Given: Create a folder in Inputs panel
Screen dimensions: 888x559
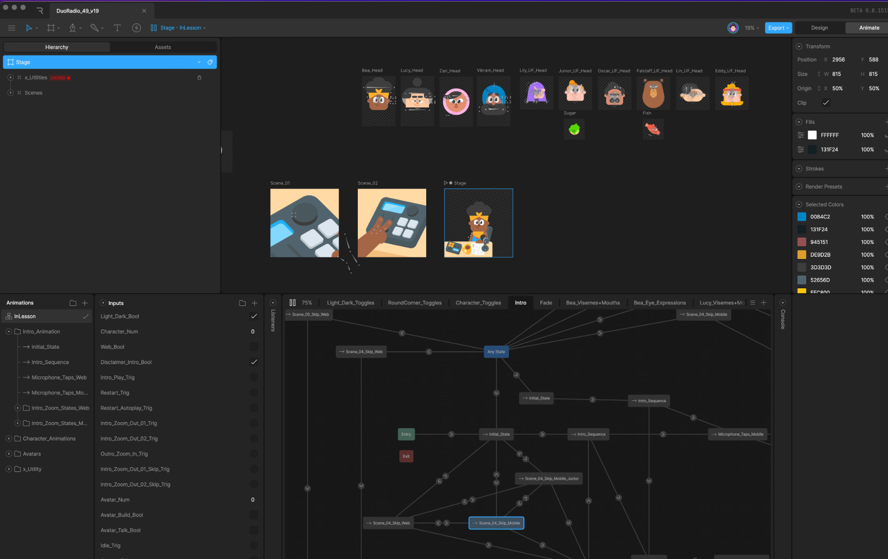Looking at the screenshot, I should pos(242,303).
